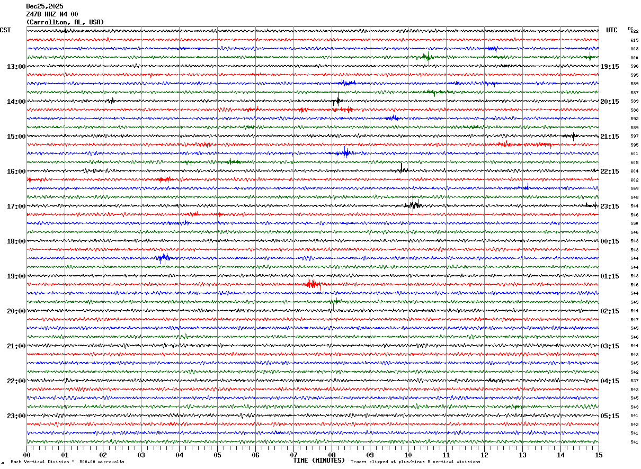Click the 00 minute tick label
Viewport: 641px width, 469px height.
click(x=27, y=455)
